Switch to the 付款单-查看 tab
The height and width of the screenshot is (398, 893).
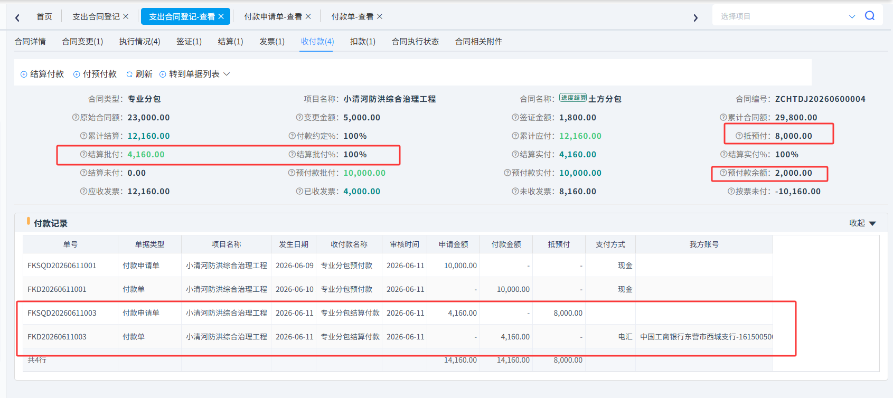click(x=352, y=16)
